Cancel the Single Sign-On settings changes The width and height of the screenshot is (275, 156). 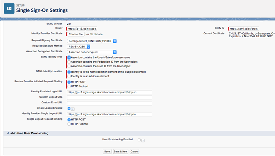click(x=134, y=151)
